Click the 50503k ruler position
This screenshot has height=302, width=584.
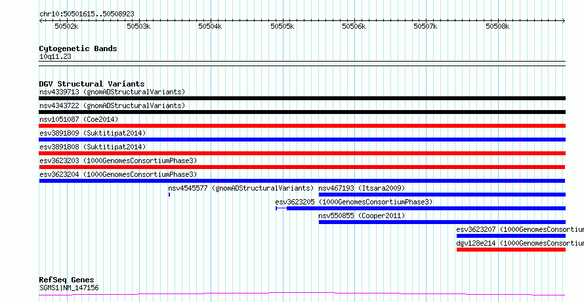138,26
